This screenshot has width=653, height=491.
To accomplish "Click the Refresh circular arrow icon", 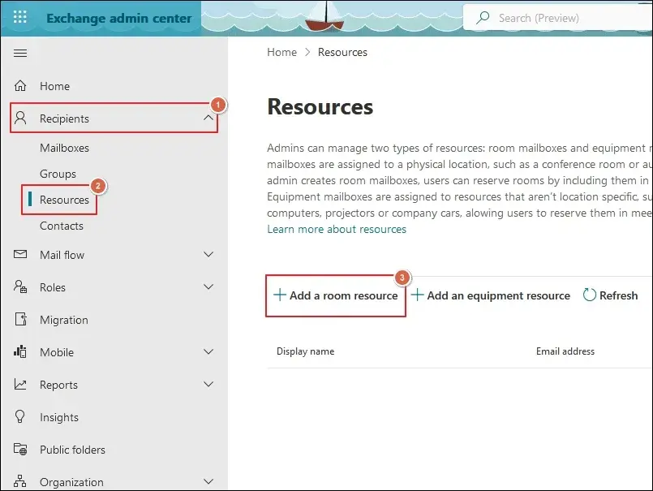I will (589, 295).
